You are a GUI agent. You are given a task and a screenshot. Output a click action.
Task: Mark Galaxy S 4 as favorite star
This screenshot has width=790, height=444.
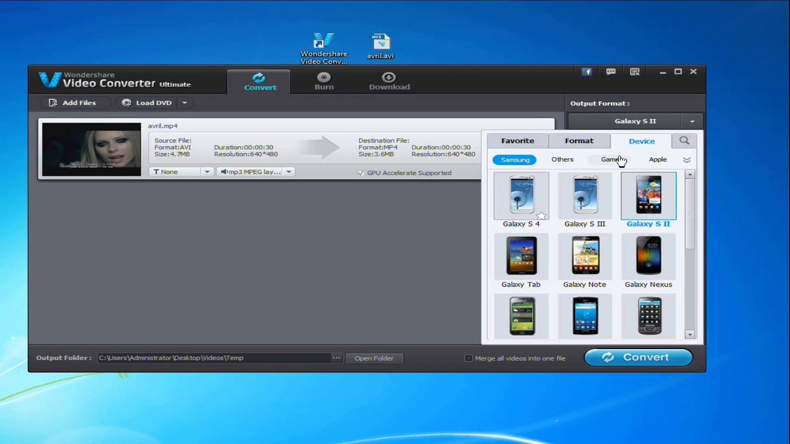pos(541,215)
